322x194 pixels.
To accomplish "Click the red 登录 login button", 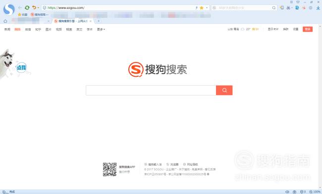I will (x=308, y=29).
